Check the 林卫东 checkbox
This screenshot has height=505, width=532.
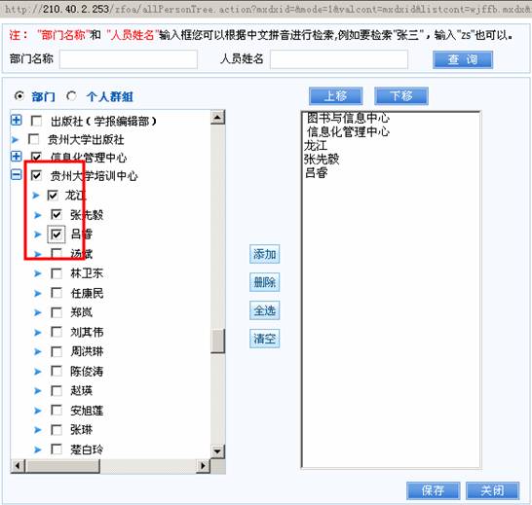pos(57,273)
